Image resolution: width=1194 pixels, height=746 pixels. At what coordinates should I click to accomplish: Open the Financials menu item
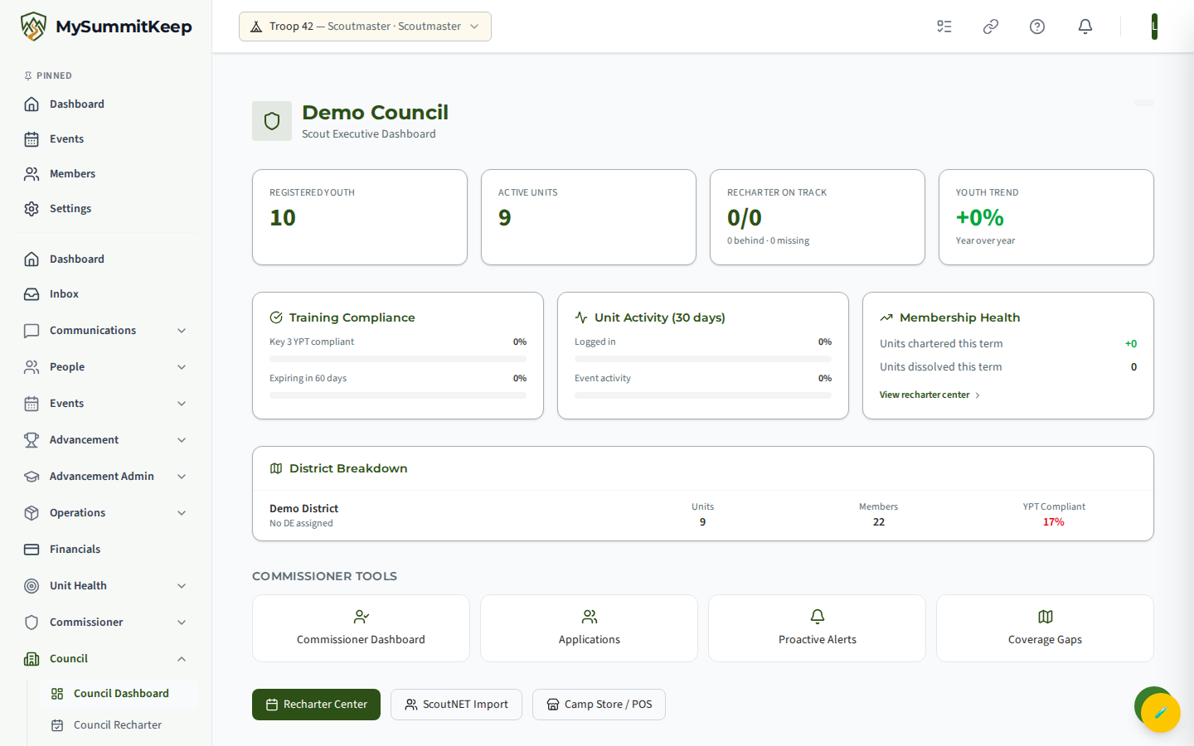106,550
